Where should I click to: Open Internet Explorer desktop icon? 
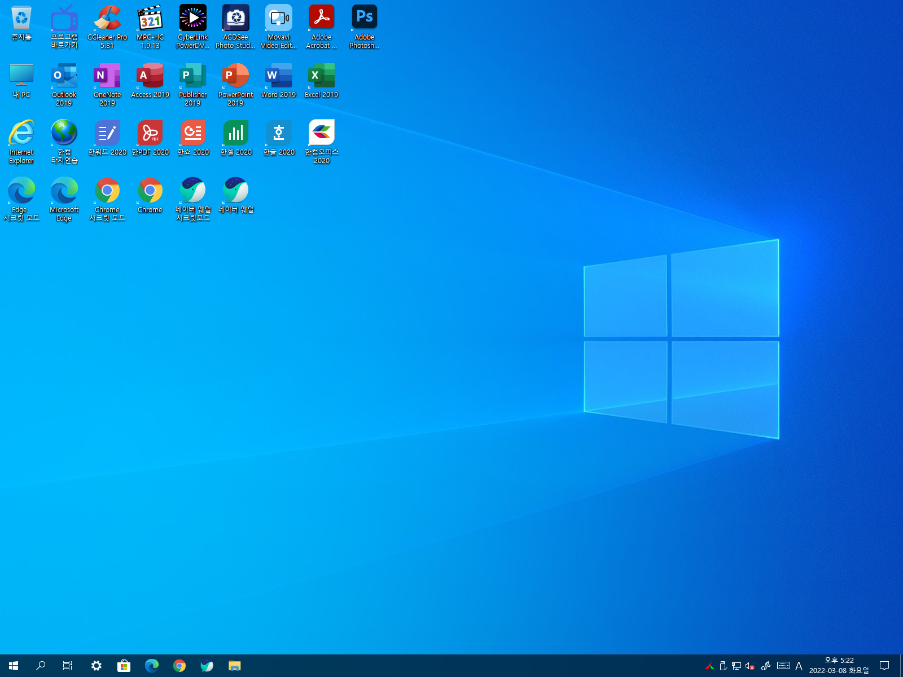[21, 142]
